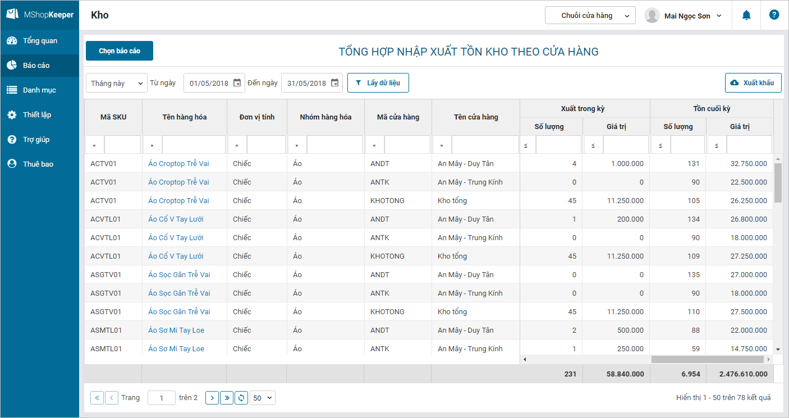Open the Đến ngày calendar picker
The width and height of the screenshot is (789, 418).
pyautogui.click(x=334, y=83)
